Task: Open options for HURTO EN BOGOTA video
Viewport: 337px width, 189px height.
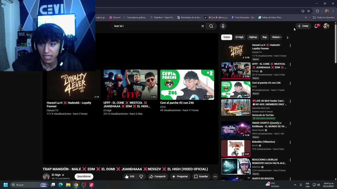Action: tap(290, 179)
